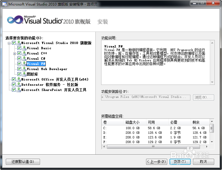Close the installer window
This screenshot has height=170, width=222.
[213, 3]
